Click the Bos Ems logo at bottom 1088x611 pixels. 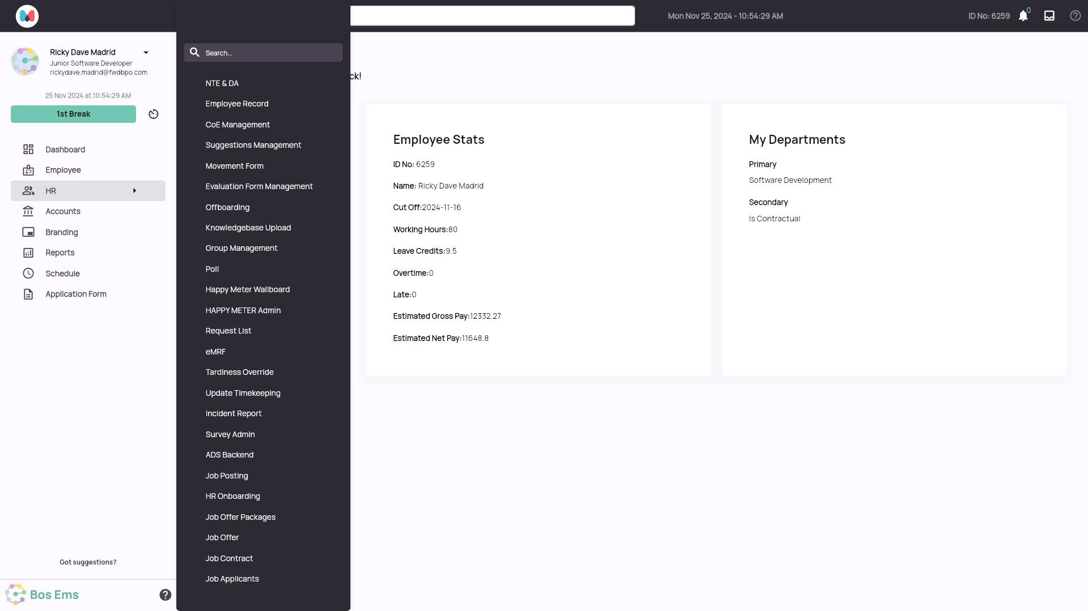pyautogui.click(x=43, y=595)
